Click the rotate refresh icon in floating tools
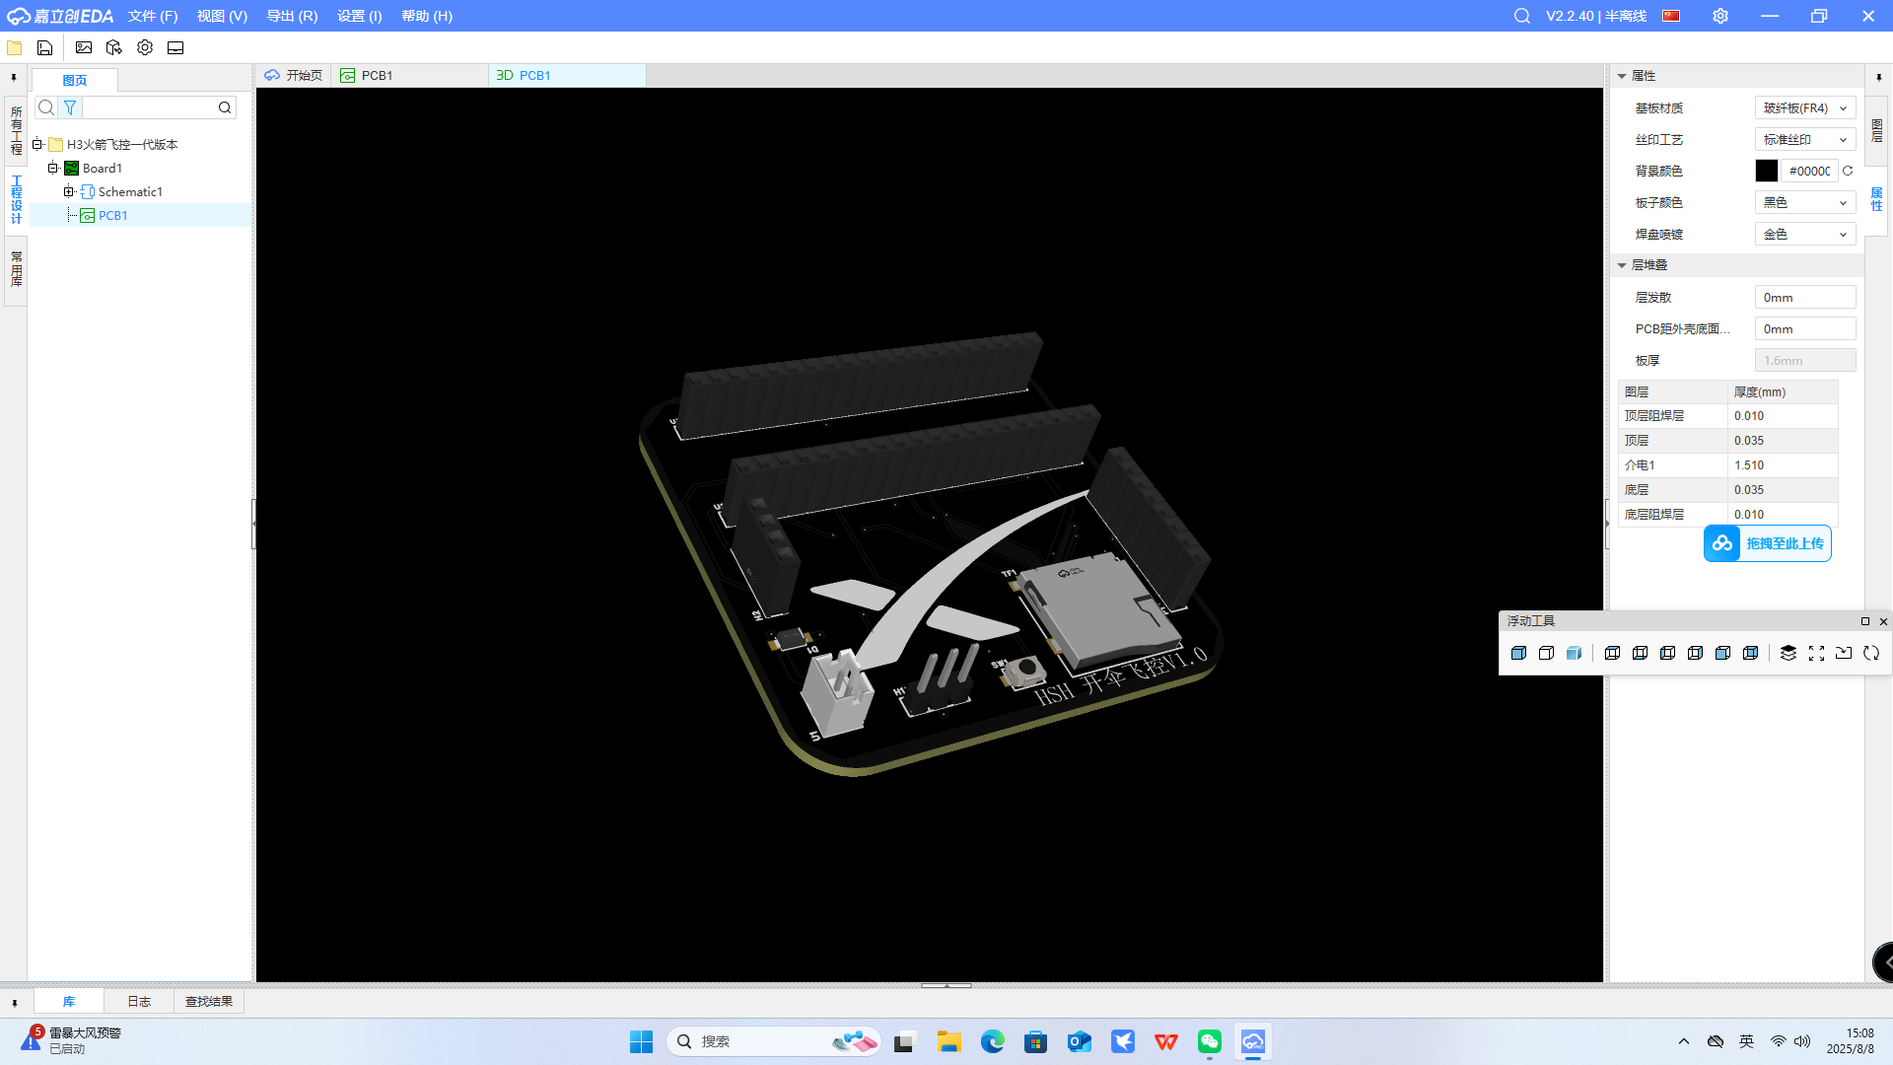1893x1065 pixels. pyautogui.click(x=1871, y=653)
